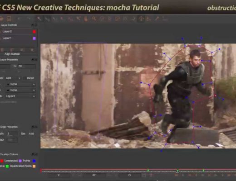
Task: Click the timeline start frame field showing 0
Action: point(59,175)
